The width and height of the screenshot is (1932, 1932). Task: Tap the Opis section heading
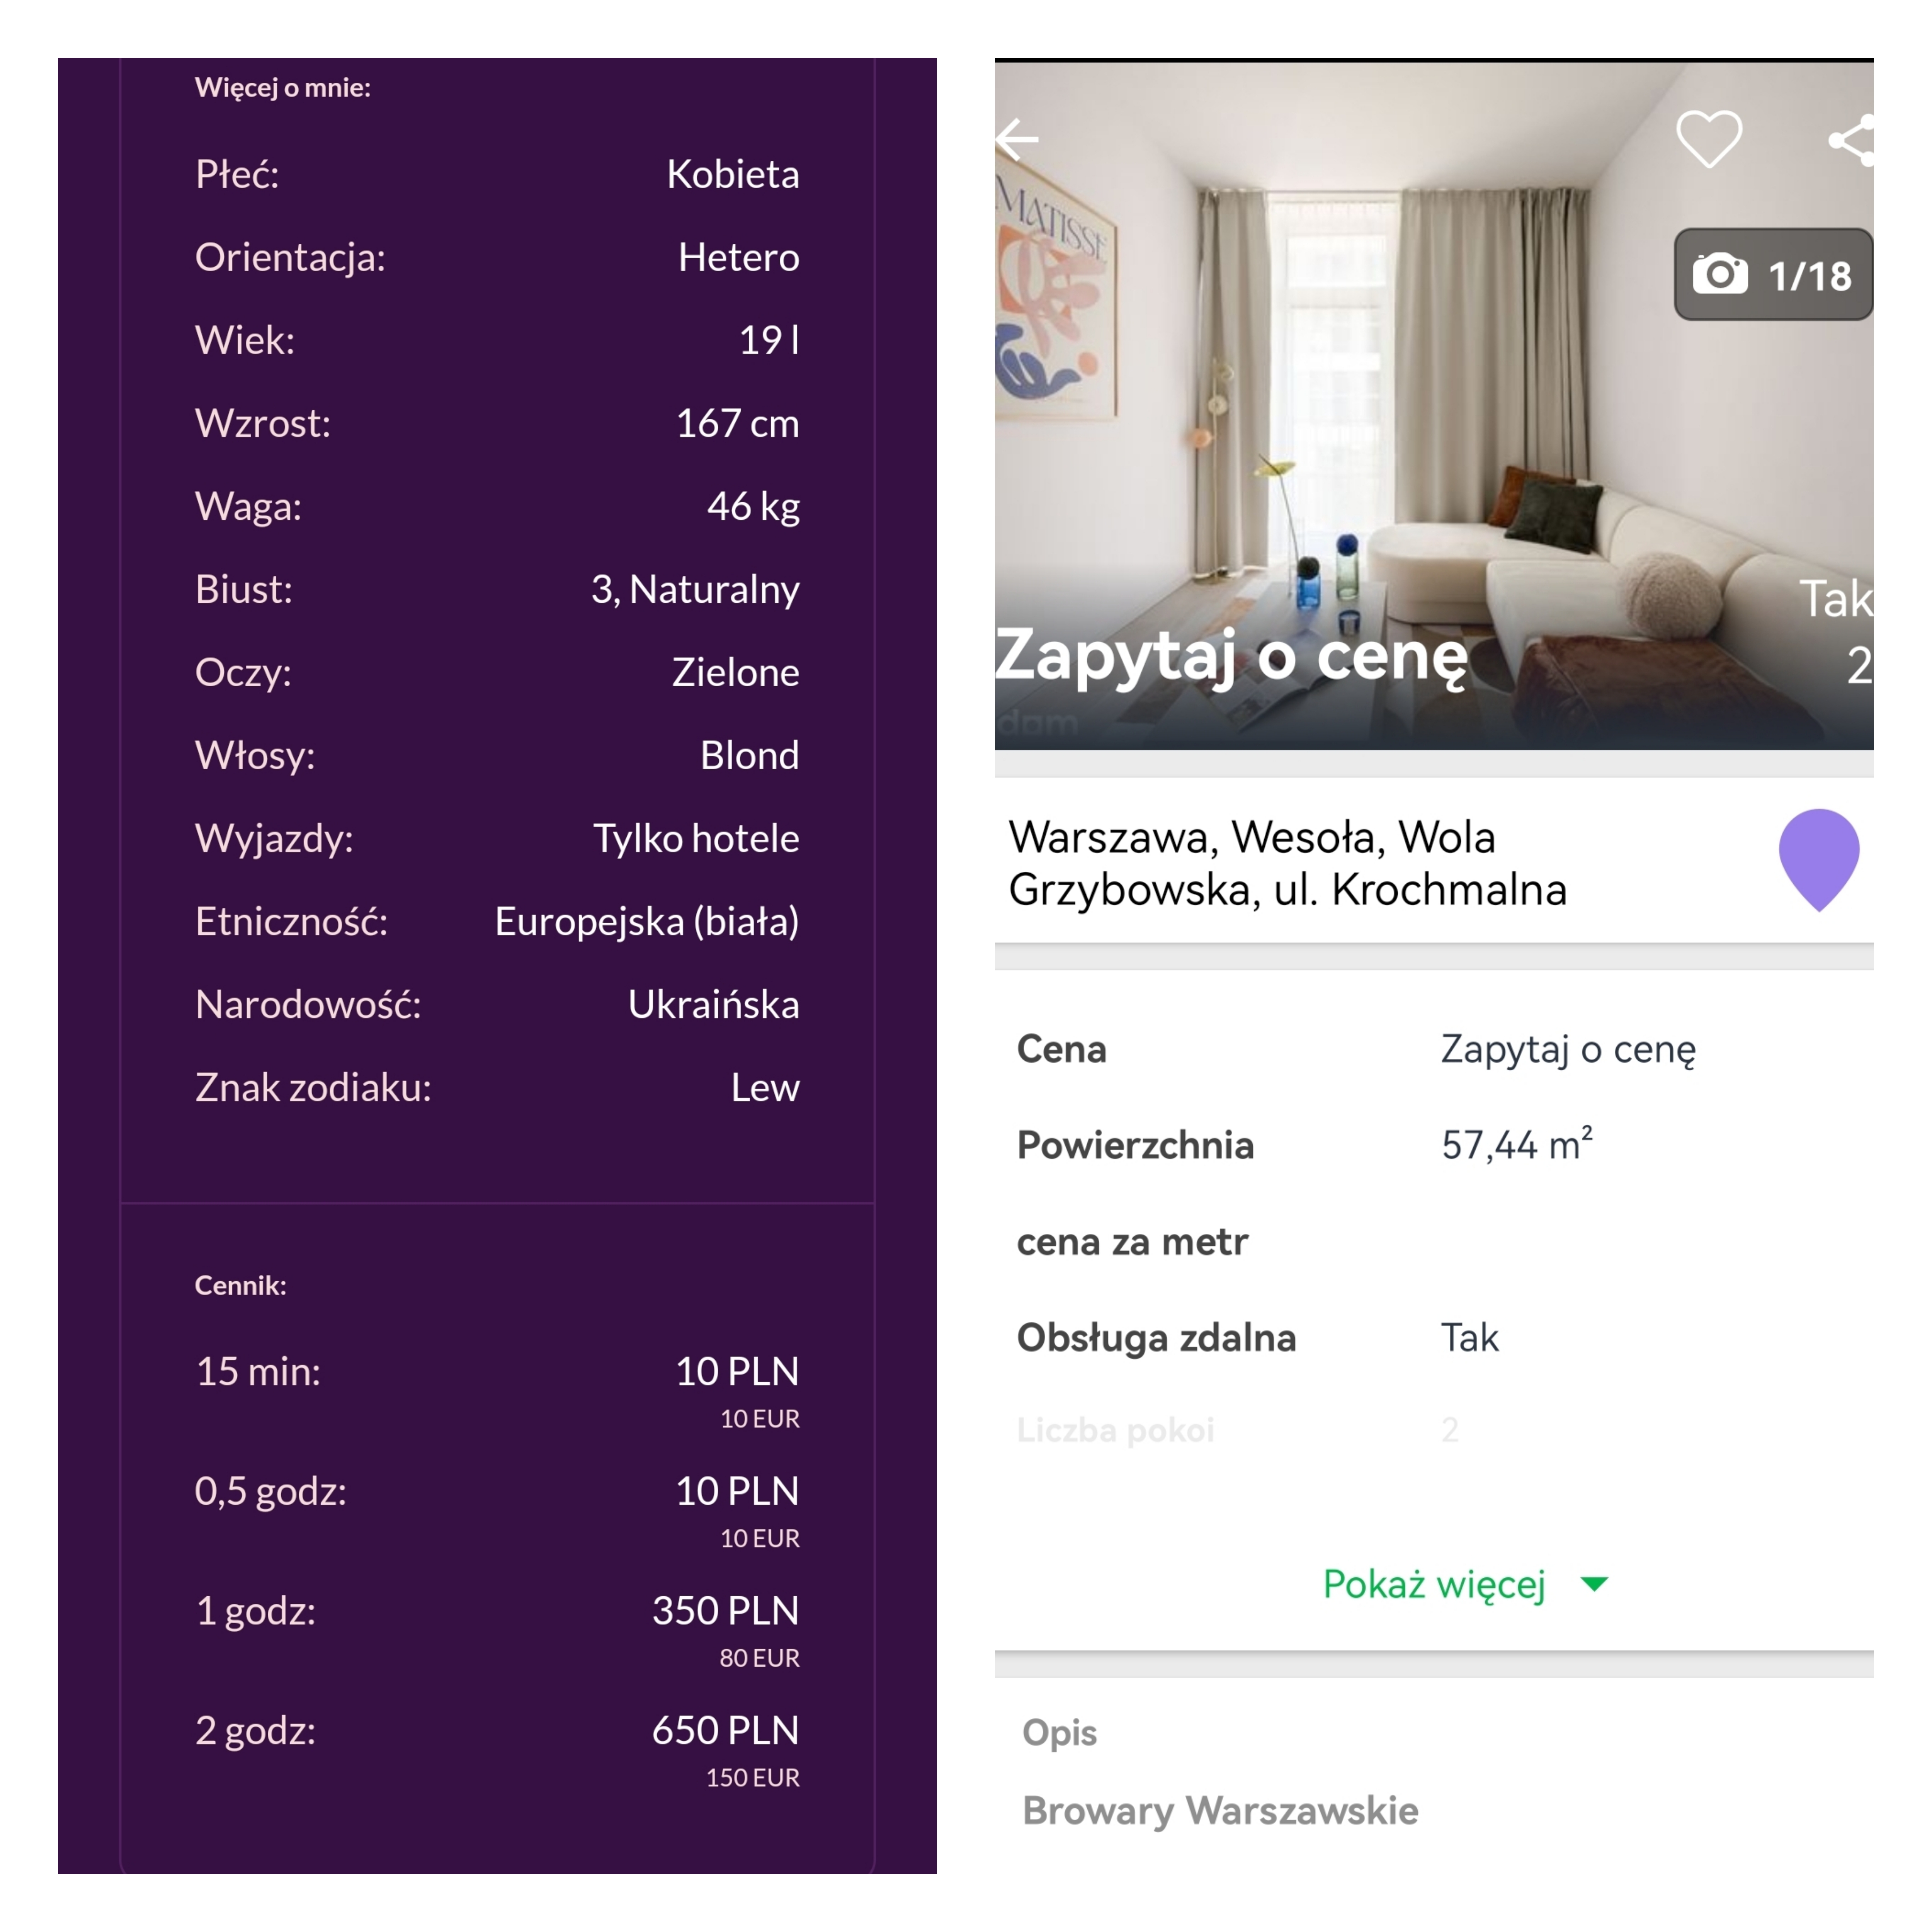pyautogui.click(x=1059, y=1733)
